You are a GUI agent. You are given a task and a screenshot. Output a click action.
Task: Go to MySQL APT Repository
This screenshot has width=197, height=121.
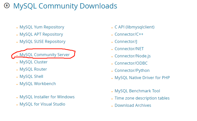tap(41, 34)
